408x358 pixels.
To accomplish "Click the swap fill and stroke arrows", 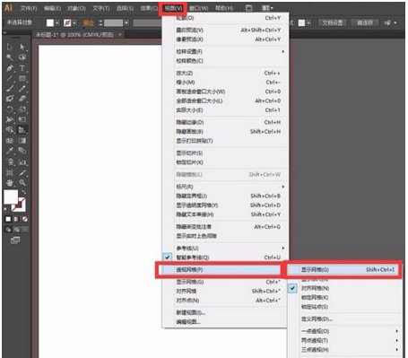I will (x=23, y=193).
